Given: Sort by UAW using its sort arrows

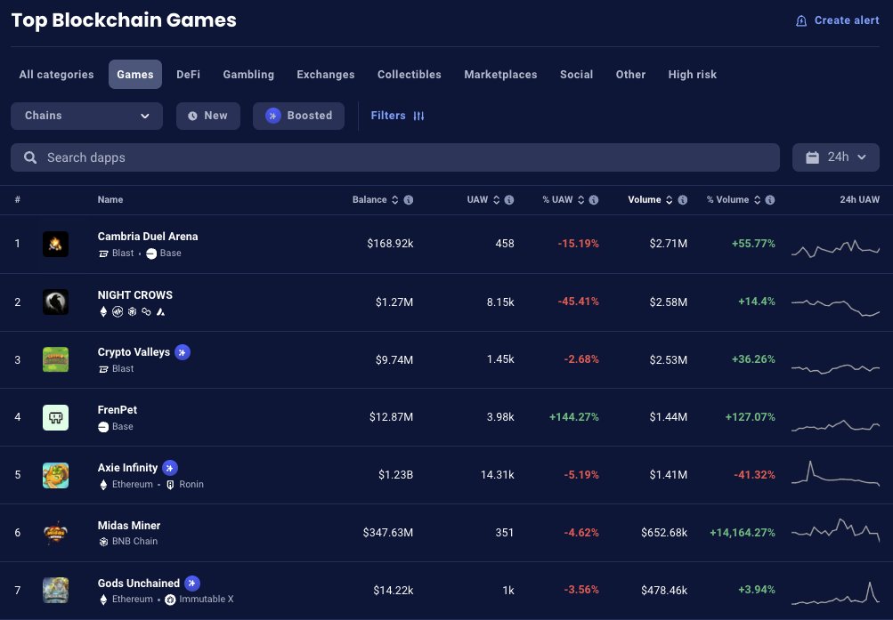Looking at the screenshot, I should 496,200.
